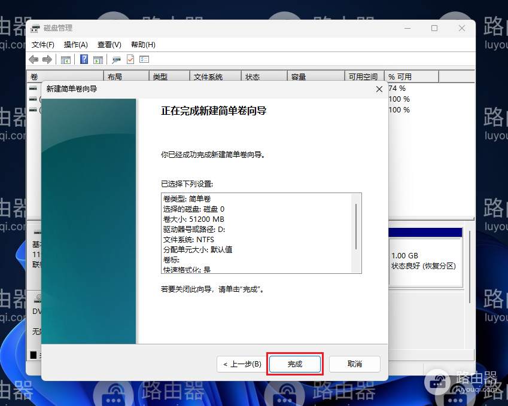
Task: Click the 布局 column header
Action: tap(126, 77)
